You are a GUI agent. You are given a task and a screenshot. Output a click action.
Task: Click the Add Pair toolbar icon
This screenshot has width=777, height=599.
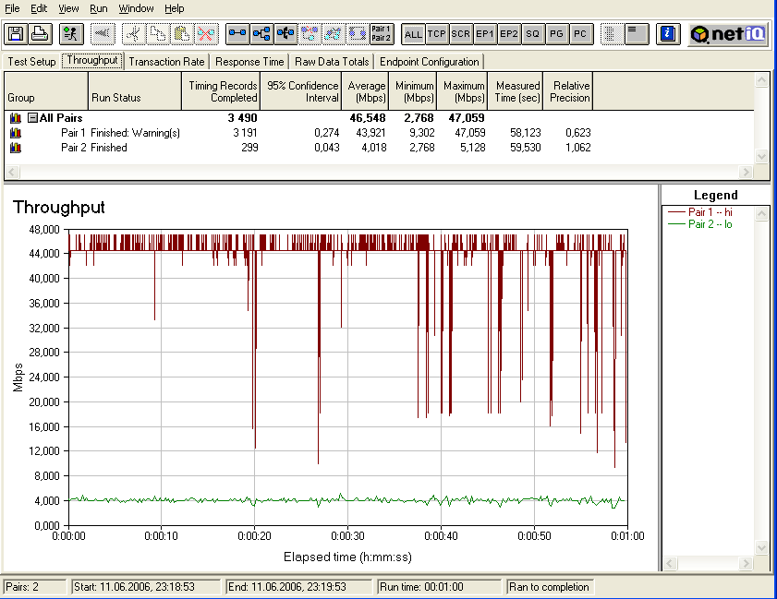pyautogui.click(x=238, y=34)
